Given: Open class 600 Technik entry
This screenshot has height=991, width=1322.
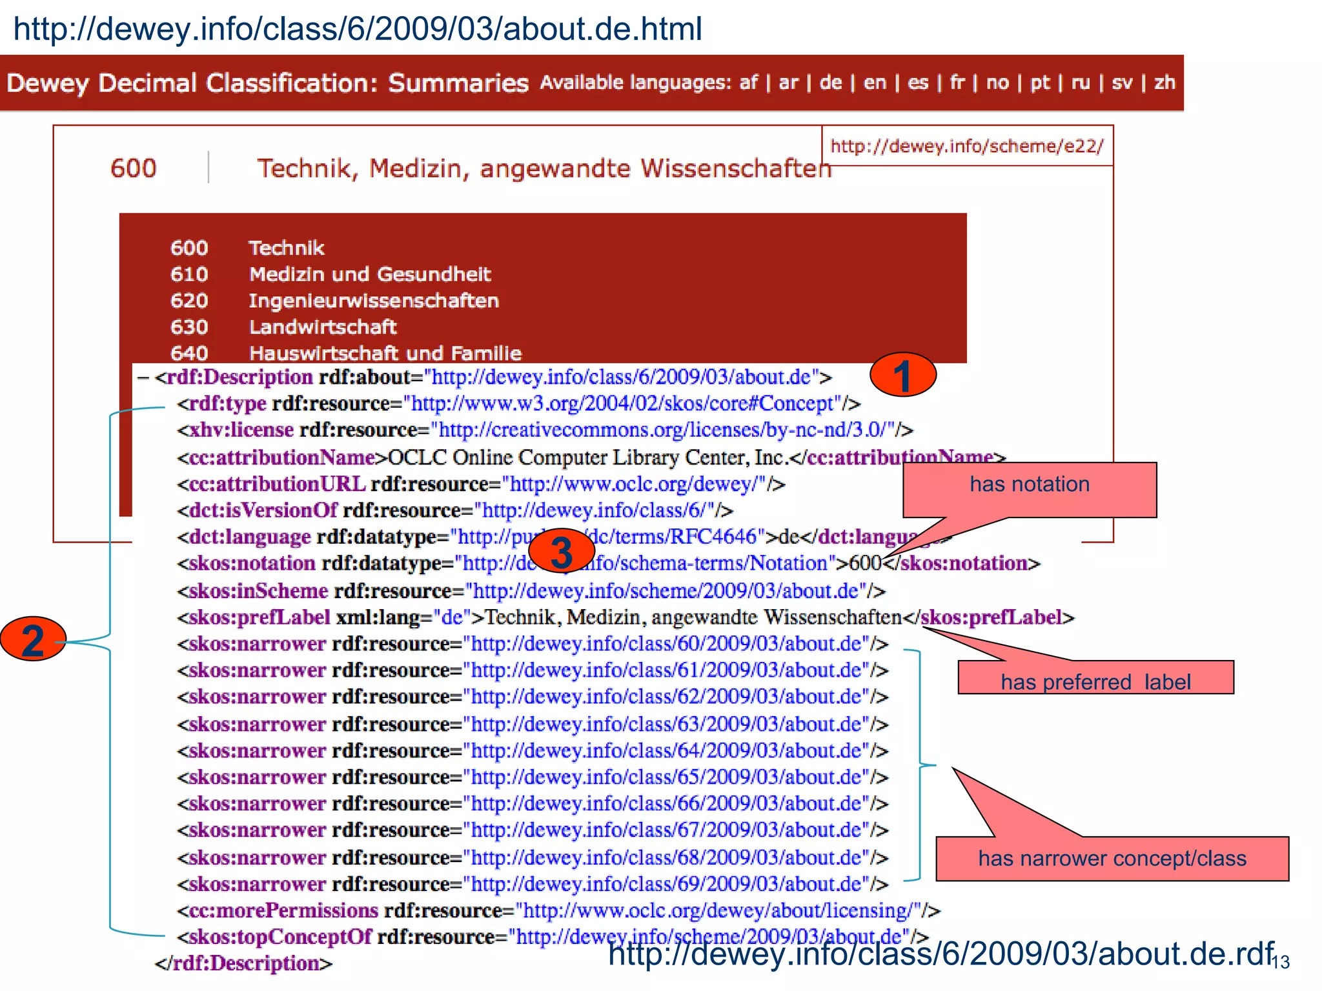Looking at the screenshot, I should pyautogui.click(x=247, y=248).
